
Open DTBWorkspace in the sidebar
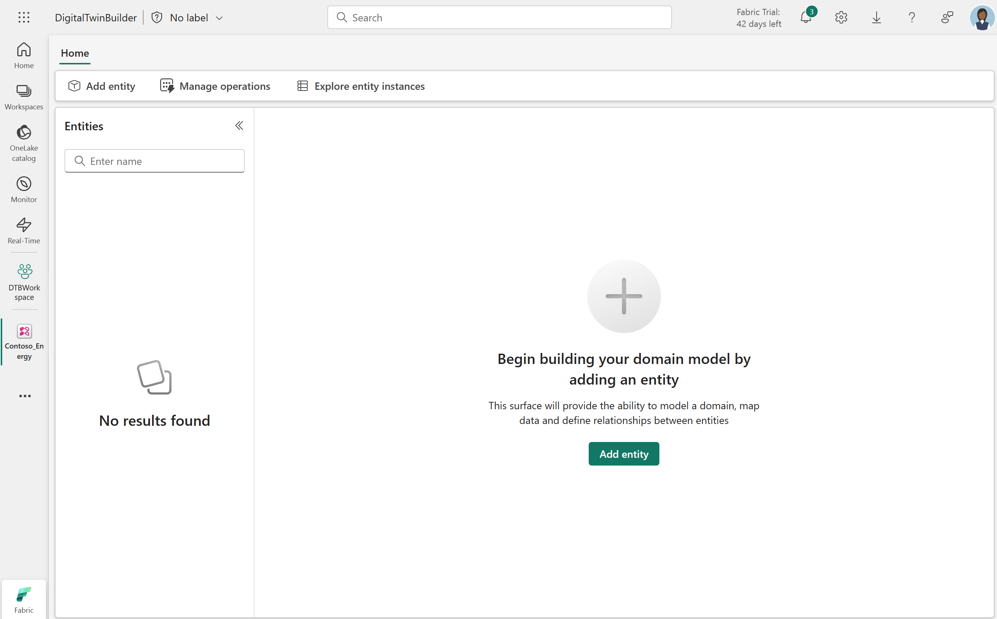click(x=24, y=282)
